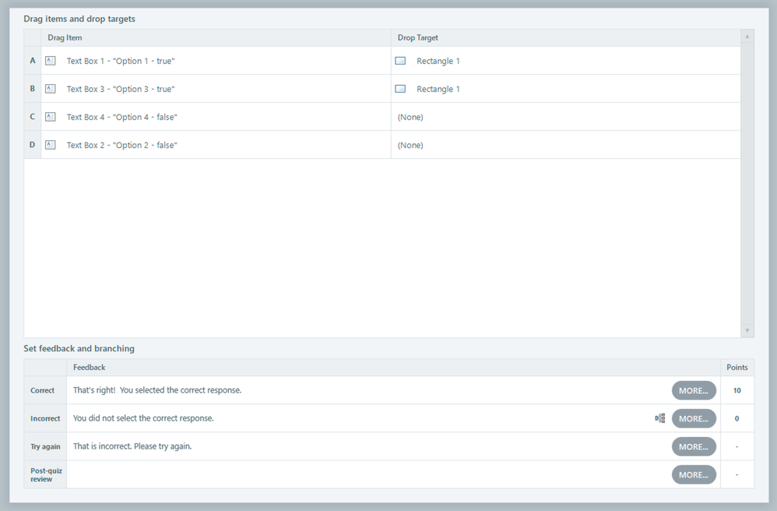Screen dimensions: 777x511
Task: Click the text box icon in row D
Action: point(50,145)
